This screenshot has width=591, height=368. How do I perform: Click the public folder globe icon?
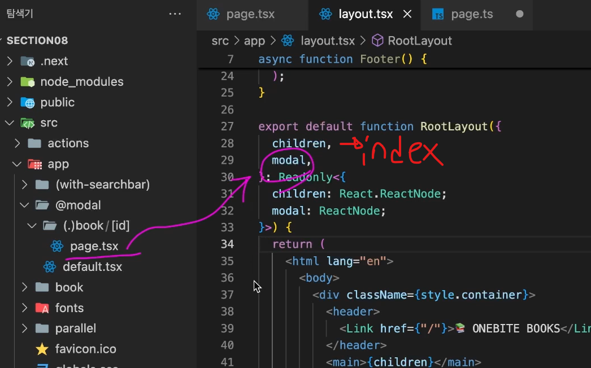pyautogui.click(x=28, y=103)
